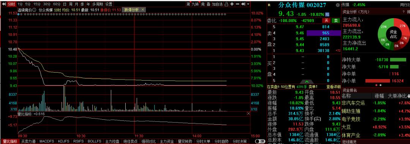Click the arrow-to-bar icon left of 分时

pyautogui.click(x=4, y=4)
